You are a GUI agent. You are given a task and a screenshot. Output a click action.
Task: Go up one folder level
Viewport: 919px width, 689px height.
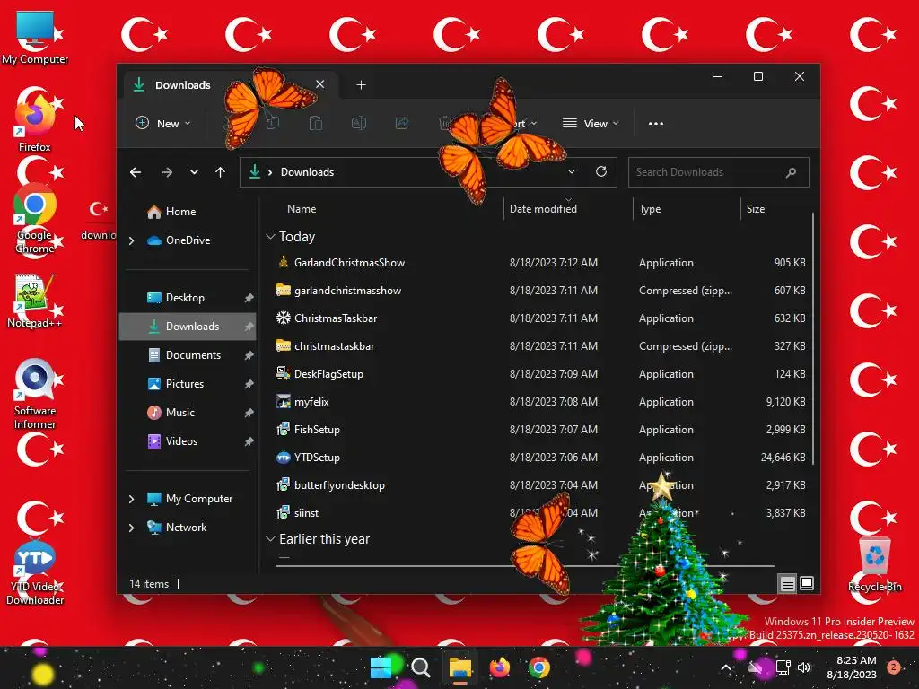pos(221,172)
